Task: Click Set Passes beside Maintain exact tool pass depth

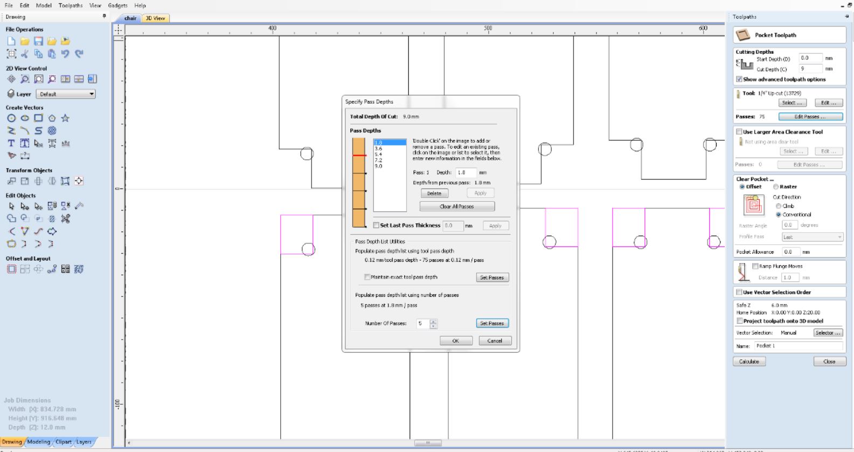Action: coord(492,277)
